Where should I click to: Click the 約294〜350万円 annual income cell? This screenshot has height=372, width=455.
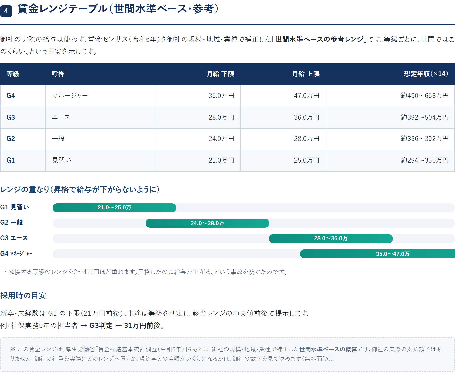click(x=390, y=161)
